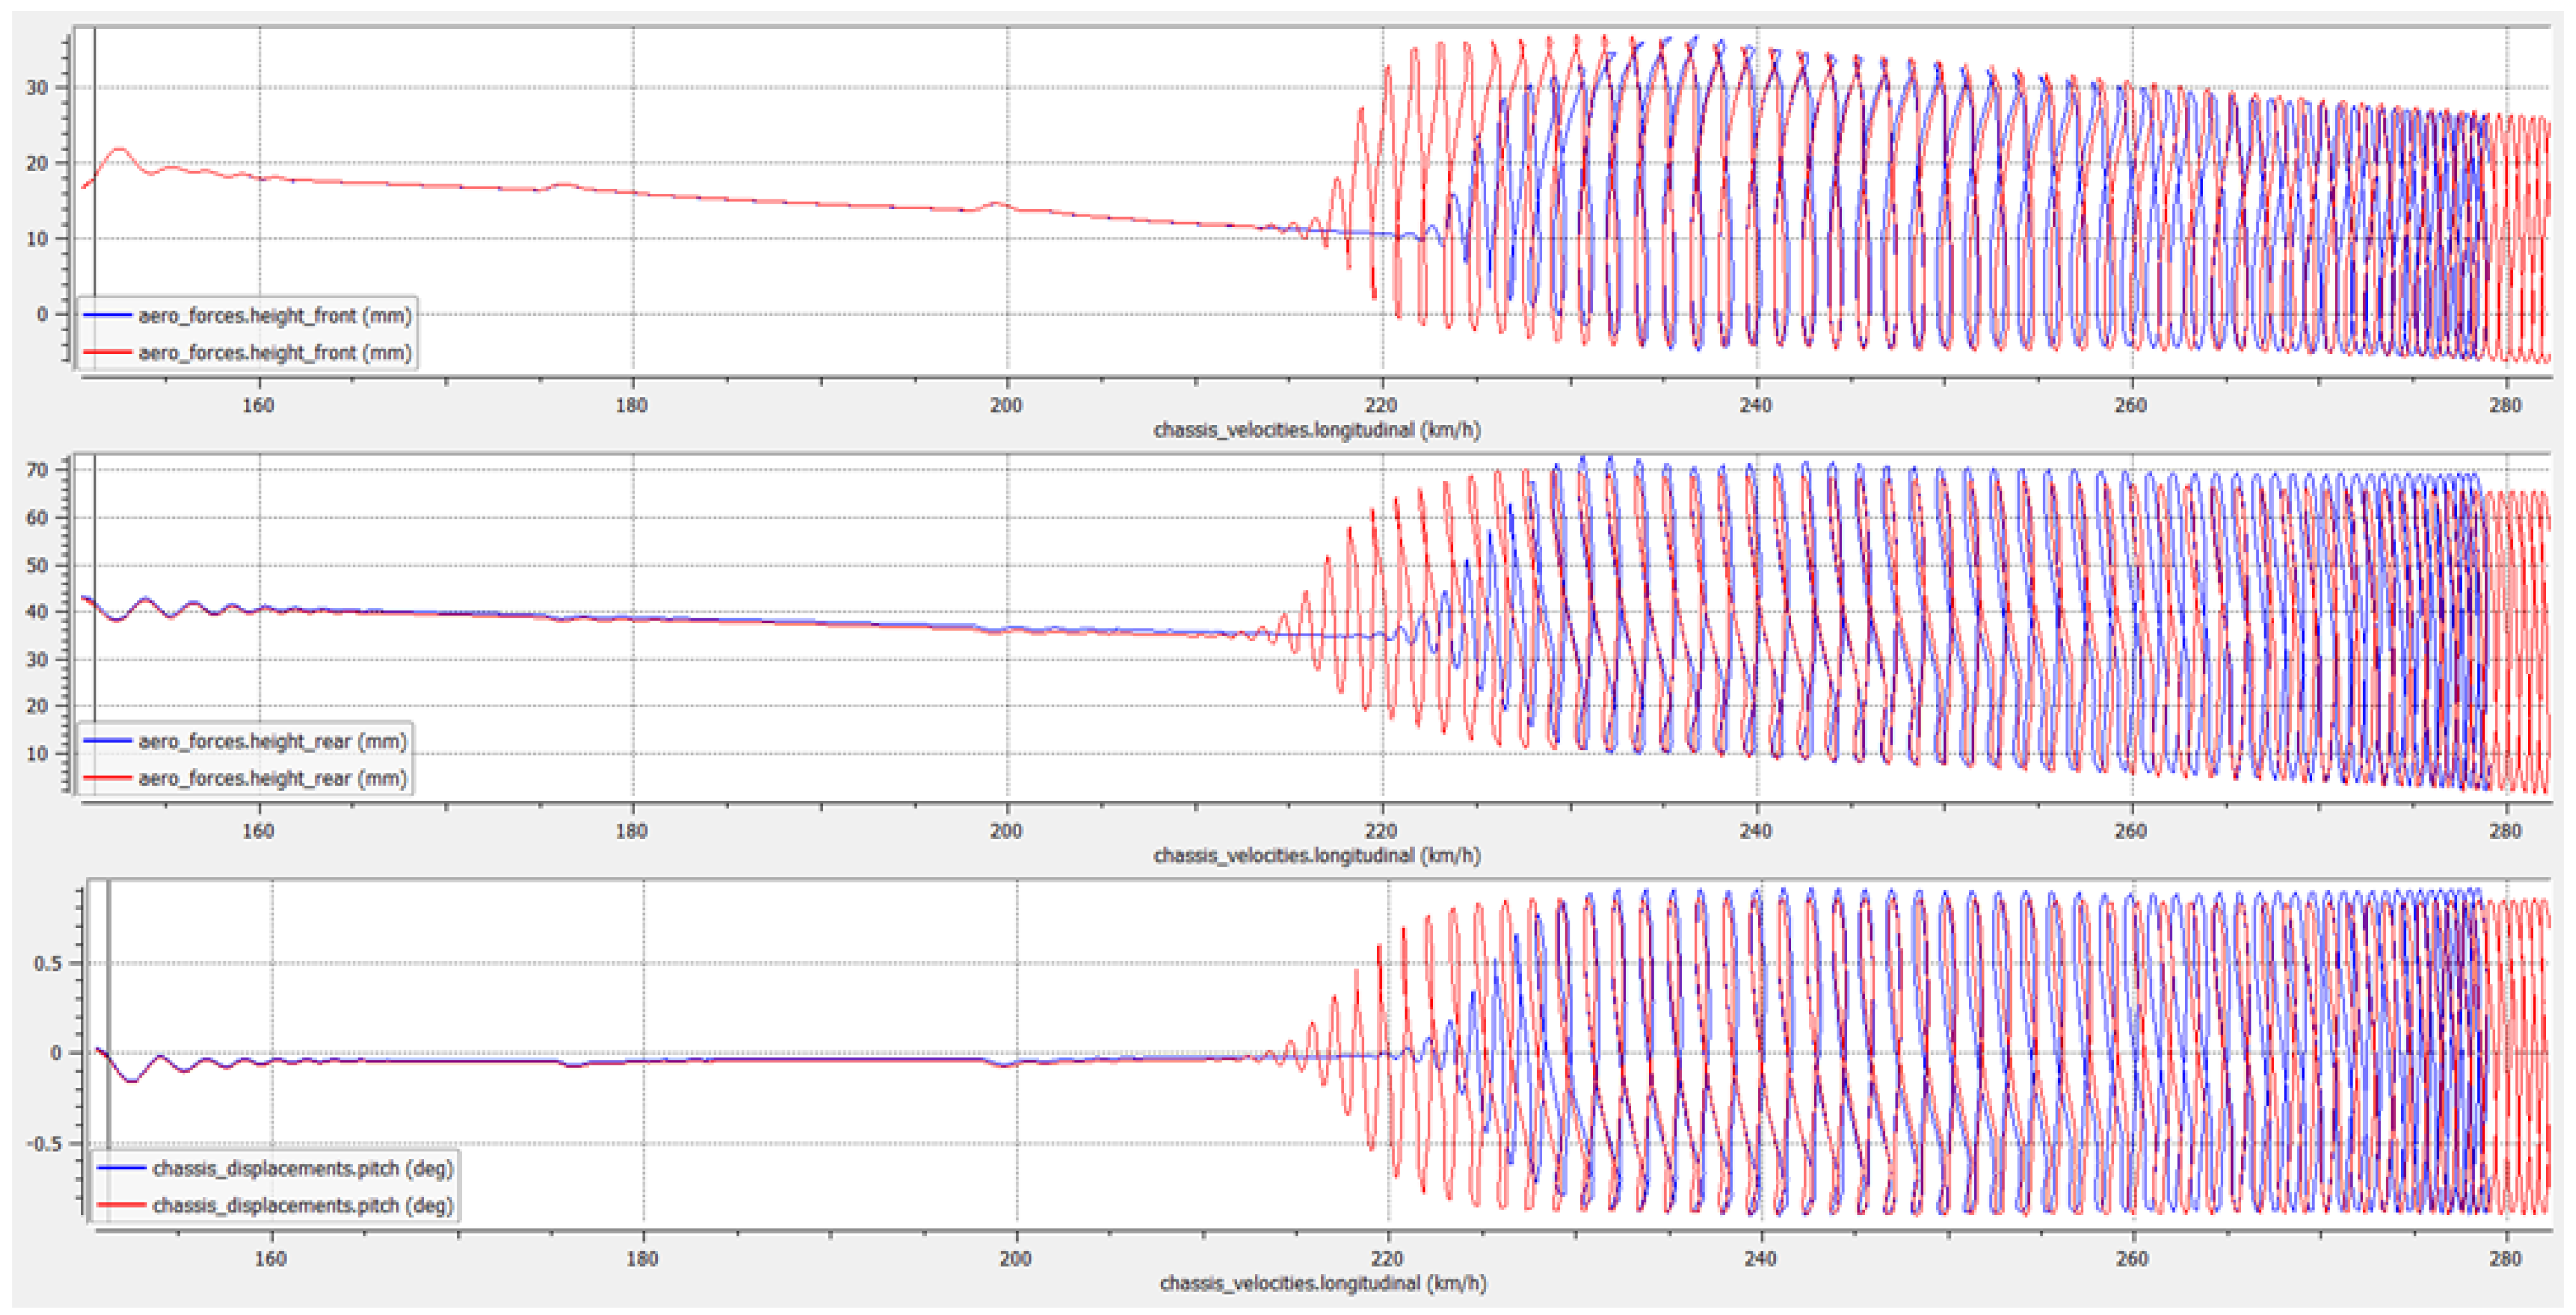Click the 0.5 y-axis tick in pitch plot
This screenshot has height=1315, width=2576.
(x=47, y=964)
